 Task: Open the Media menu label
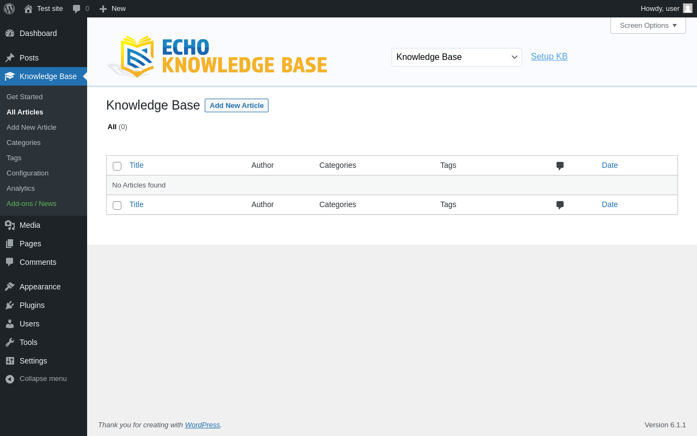[30, 225]
